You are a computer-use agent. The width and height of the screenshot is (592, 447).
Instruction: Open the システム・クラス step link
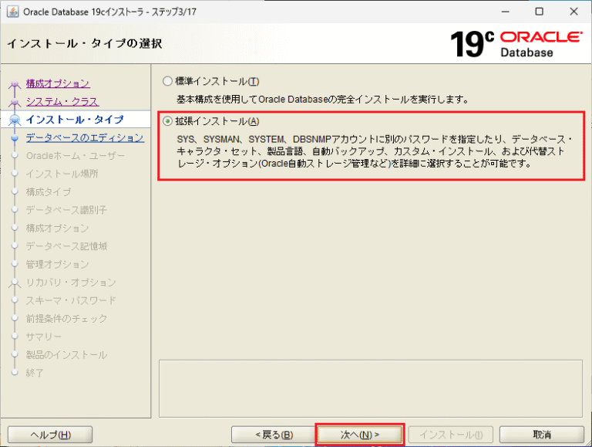click(x=62, y=101)
